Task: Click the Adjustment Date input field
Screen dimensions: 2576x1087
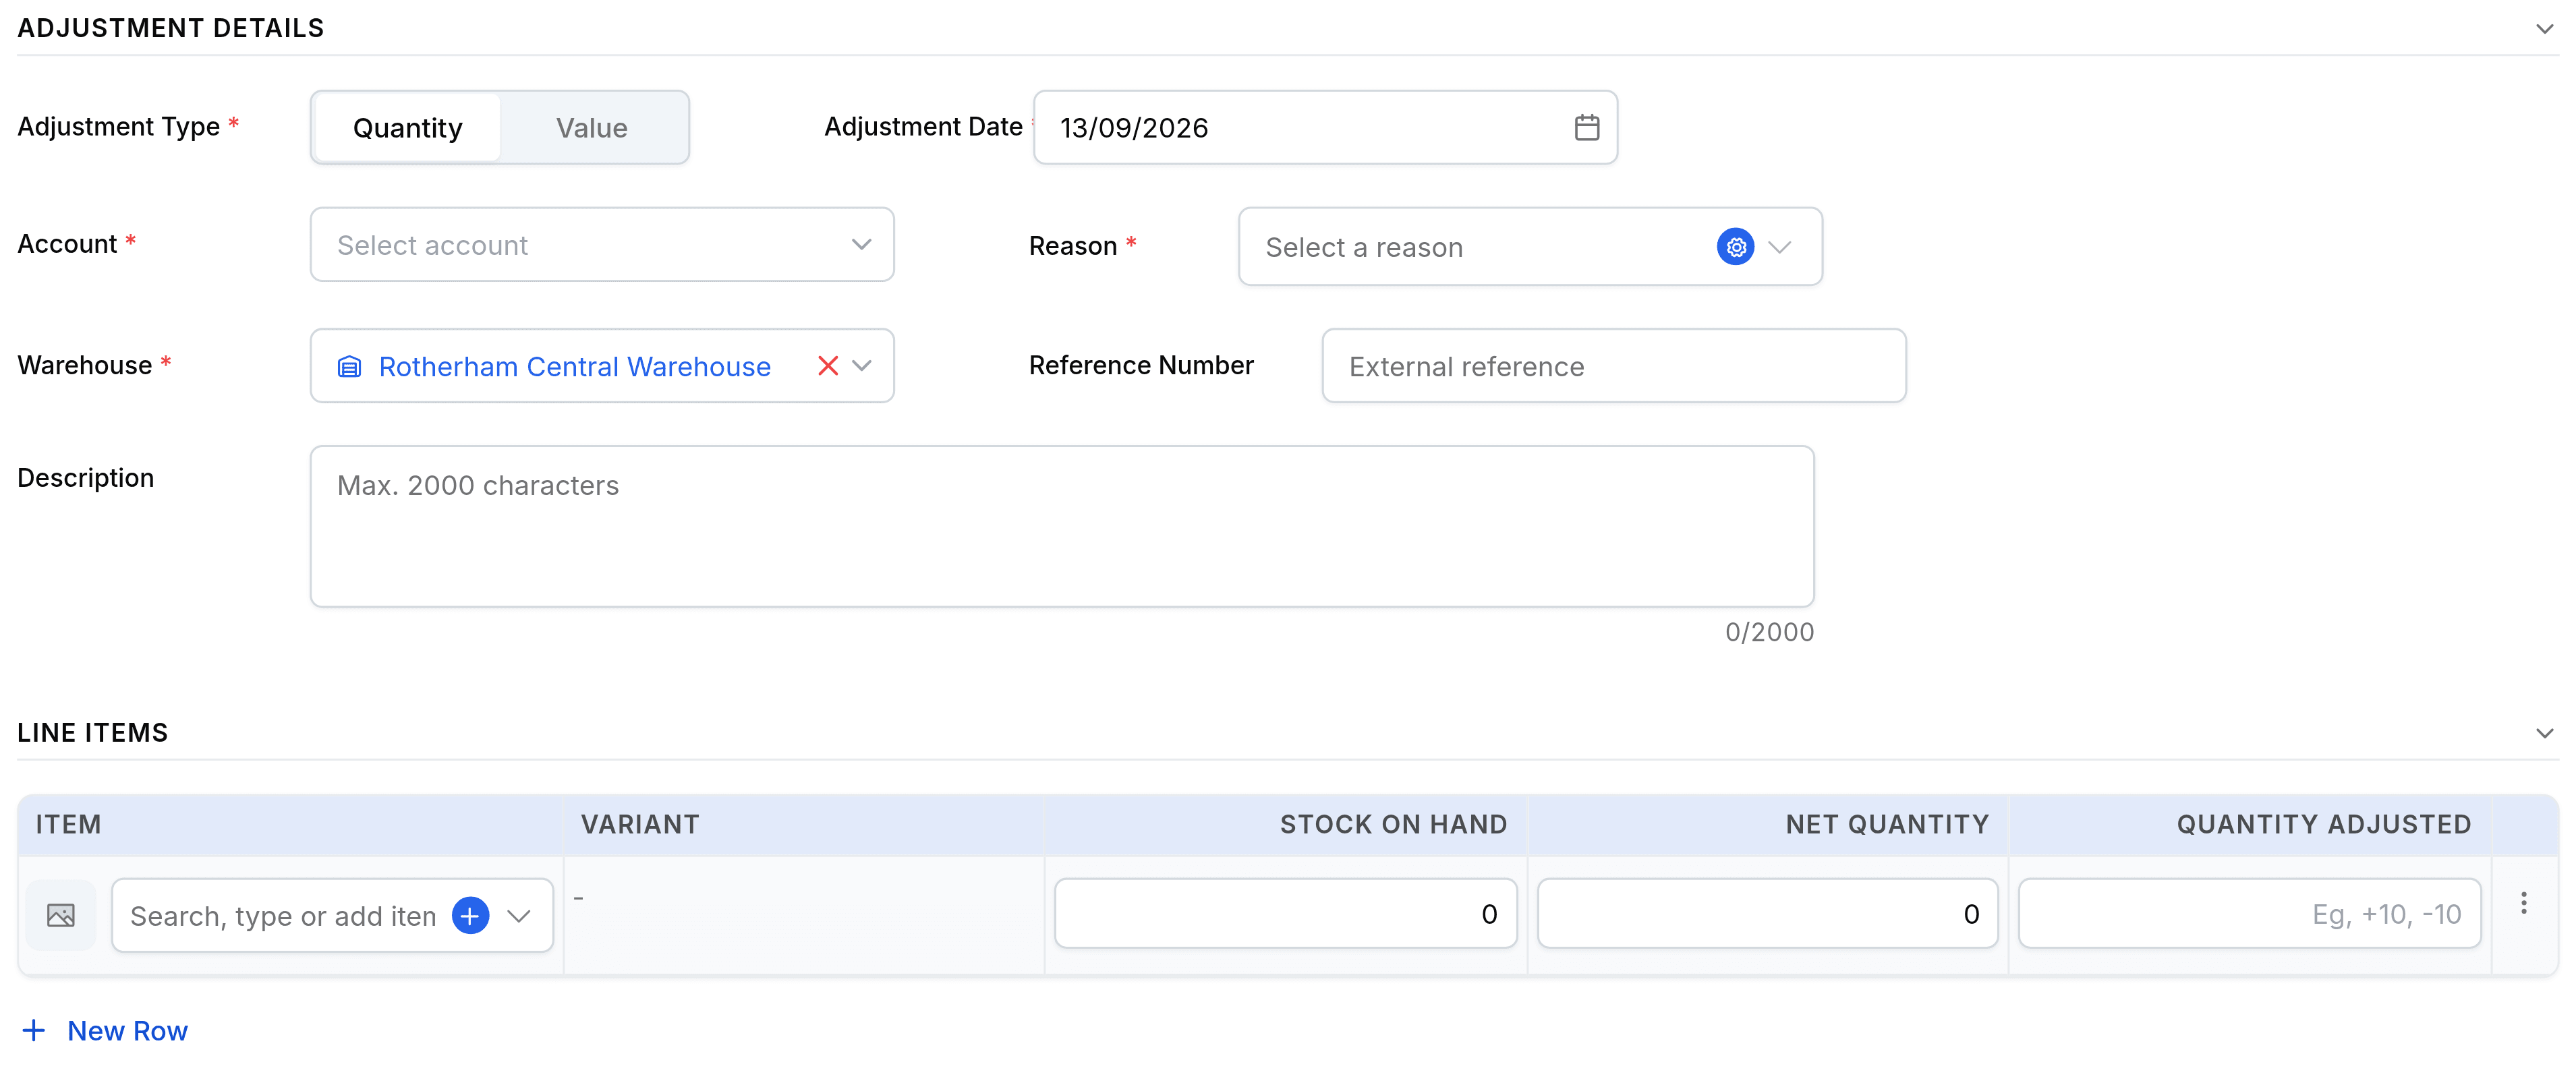Action: [x=1325, y=128]
